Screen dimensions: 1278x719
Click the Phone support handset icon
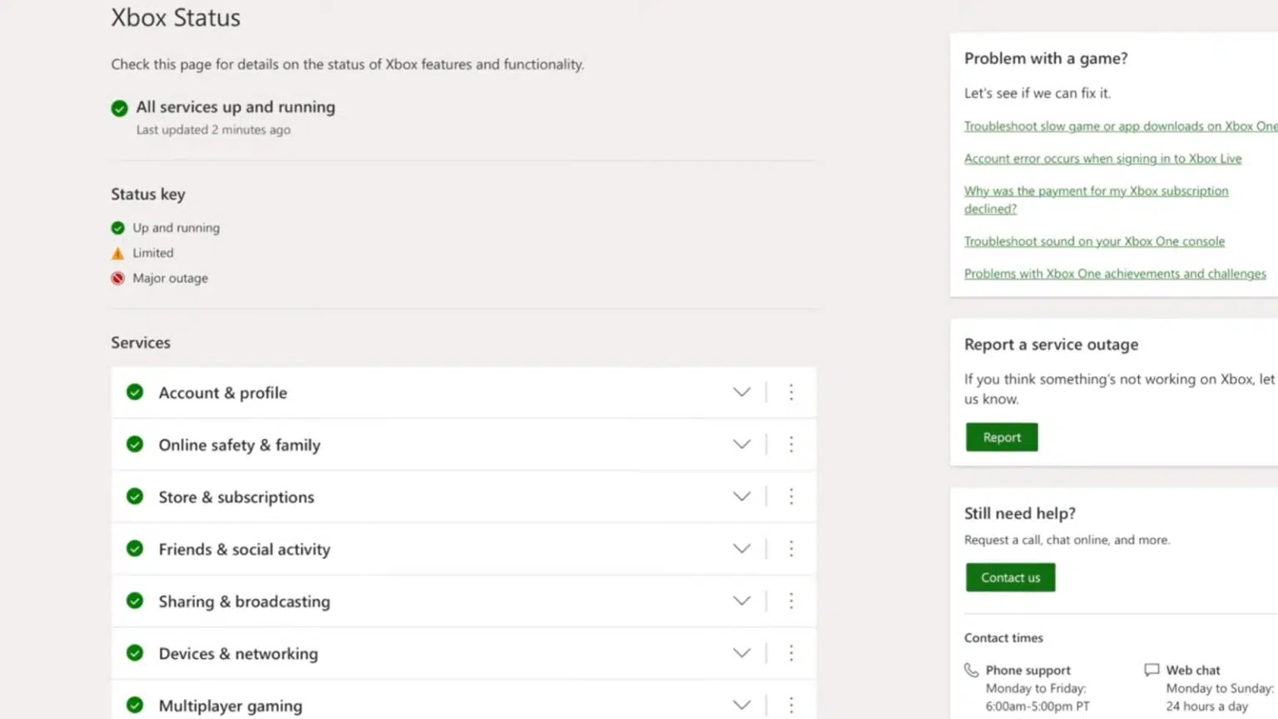(x=971, y=670)
